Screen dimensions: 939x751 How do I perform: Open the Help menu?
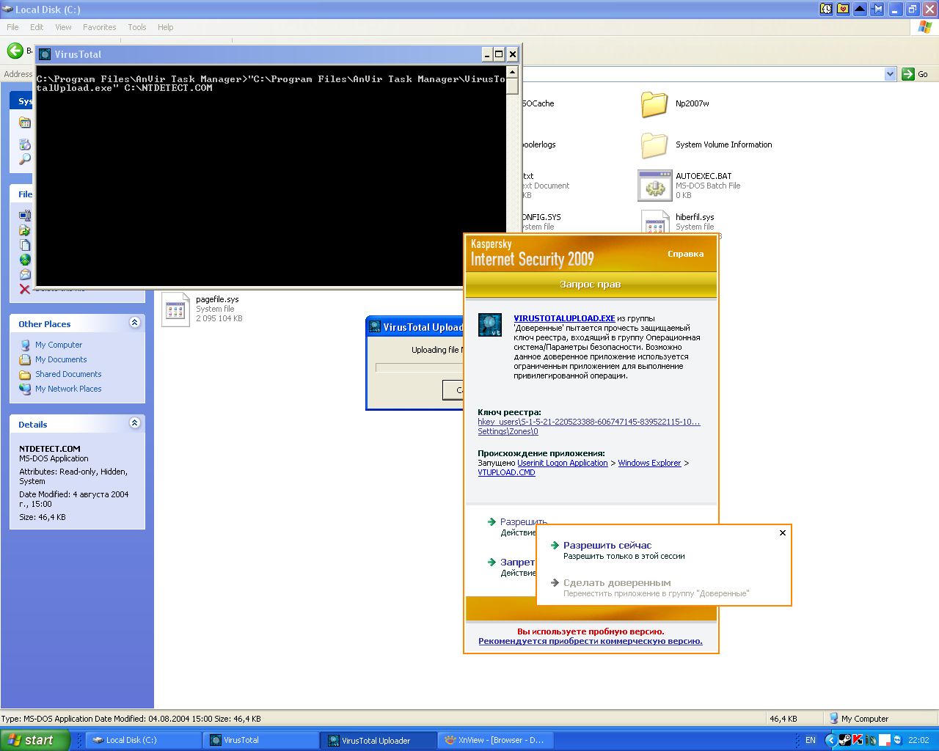pos(166,27)
